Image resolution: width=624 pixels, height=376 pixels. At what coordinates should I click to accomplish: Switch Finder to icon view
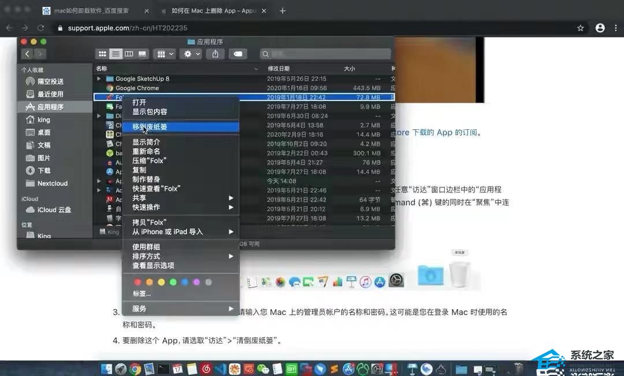click(102, 54)
